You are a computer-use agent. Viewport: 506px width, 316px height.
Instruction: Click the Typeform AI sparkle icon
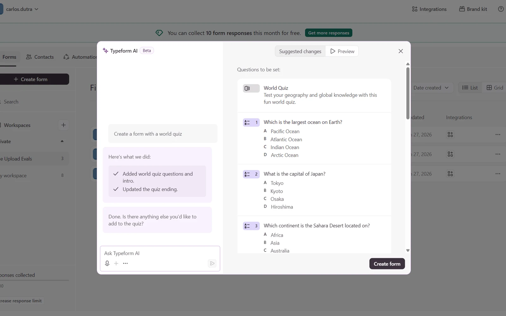click(106, 51)
